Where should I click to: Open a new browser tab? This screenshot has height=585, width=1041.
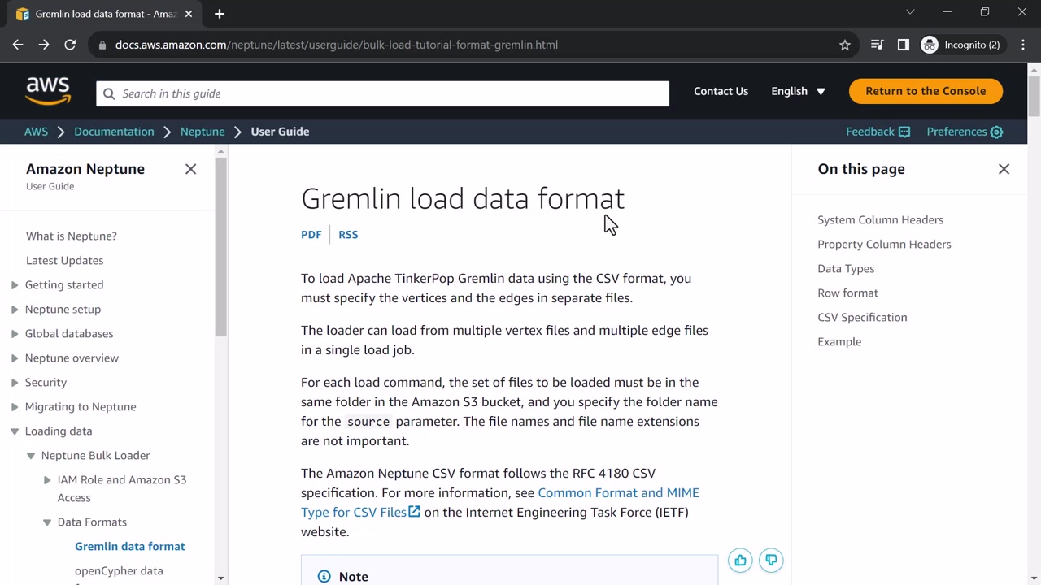tap(220, 14)
